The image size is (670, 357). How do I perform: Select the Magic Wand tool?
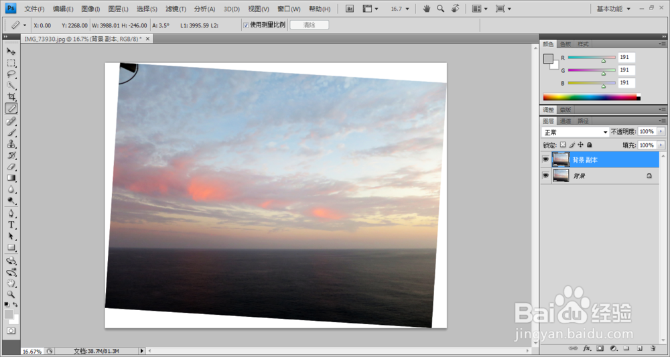tap(11, 86)
